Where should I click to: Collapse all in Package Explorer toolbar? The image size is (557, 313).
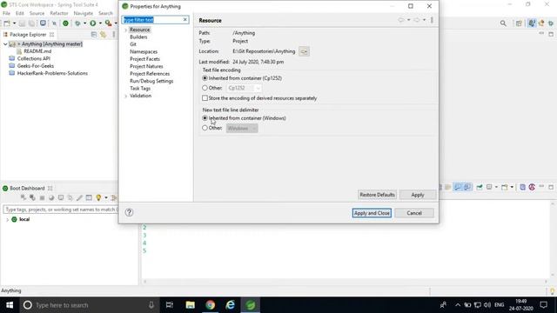click(94, 35)
